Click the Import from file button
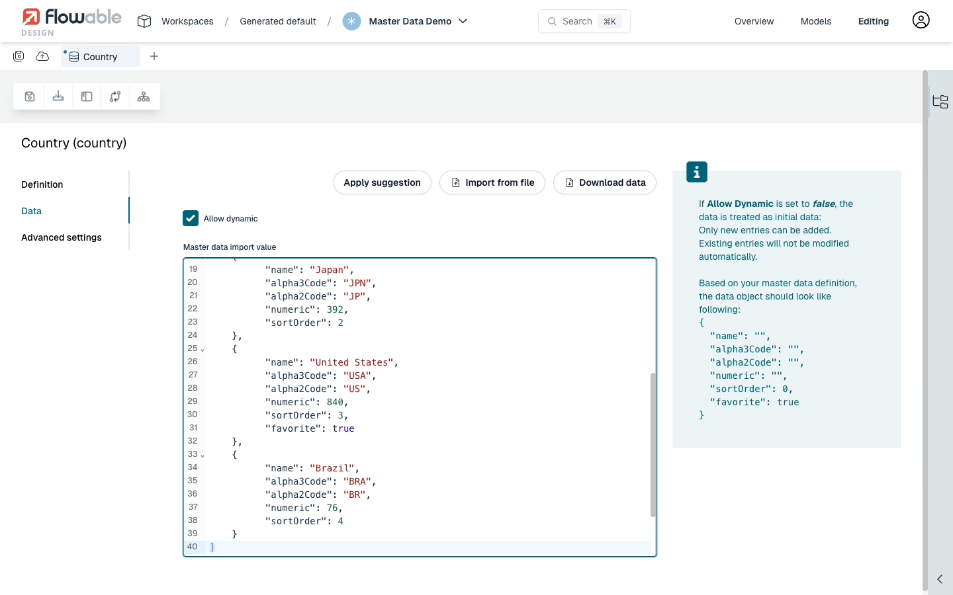 click(492, 182)
